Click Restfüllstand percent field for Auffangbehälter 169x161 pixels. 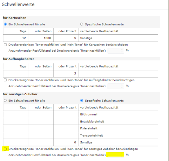[x=116, y=86]
